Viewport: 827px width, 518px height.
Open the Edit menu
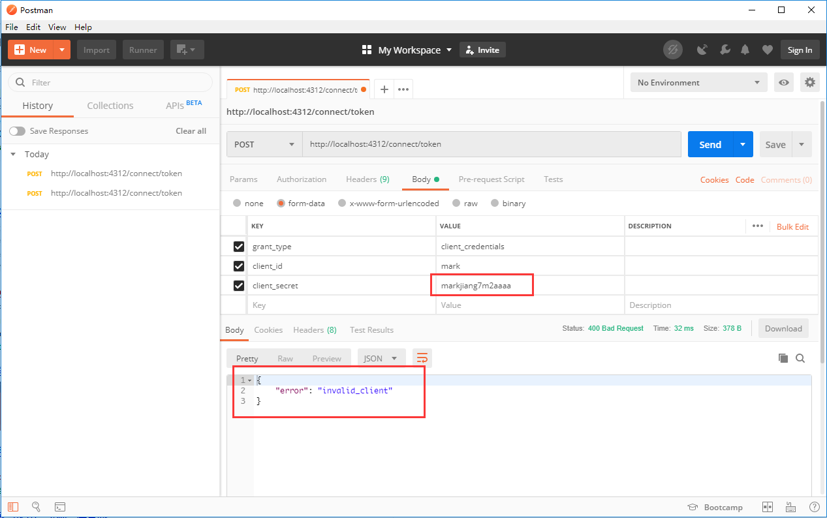33,27
